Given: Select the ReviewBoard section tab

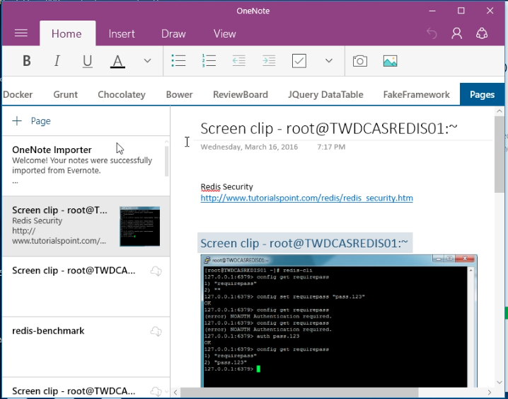Looking at the screenshot, I should (241, 94).
